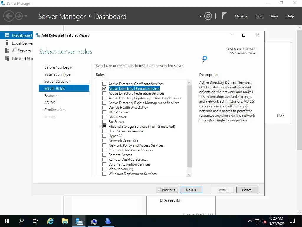Open dropdown arrow left of refresh icon
The image size is (302, 227).
(200, 16)
